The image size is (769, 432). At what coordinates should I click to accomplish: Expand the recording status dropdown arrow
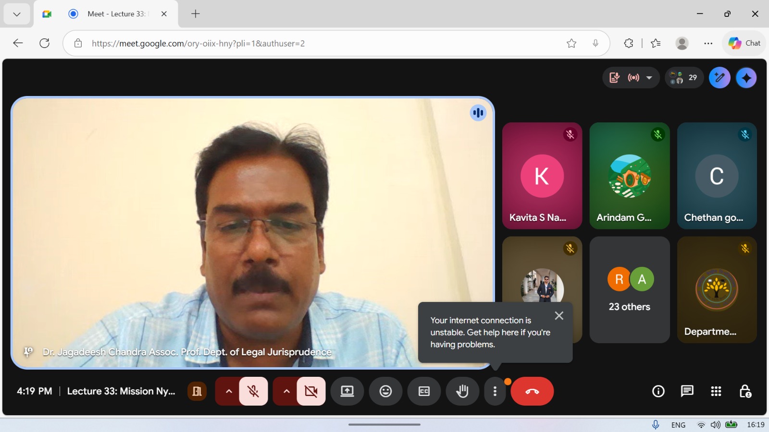[649, 78]
